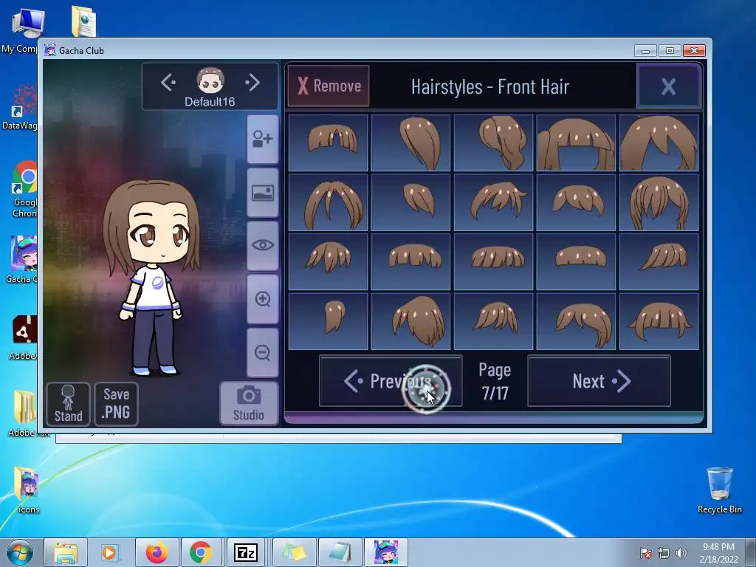Click the volume speaker tray icon
This screenshot has height=567, width=756.
(681, 553)
